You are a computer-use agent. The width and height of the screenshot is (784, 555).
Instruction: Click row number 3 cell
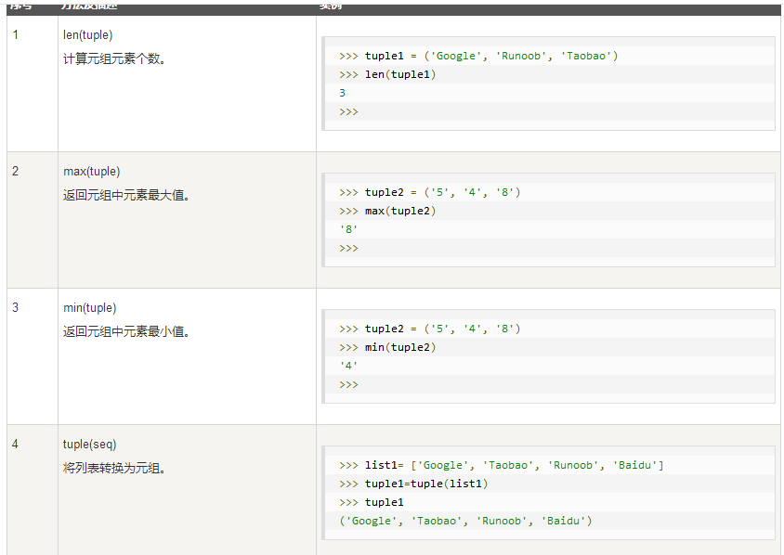coord(16,308)
